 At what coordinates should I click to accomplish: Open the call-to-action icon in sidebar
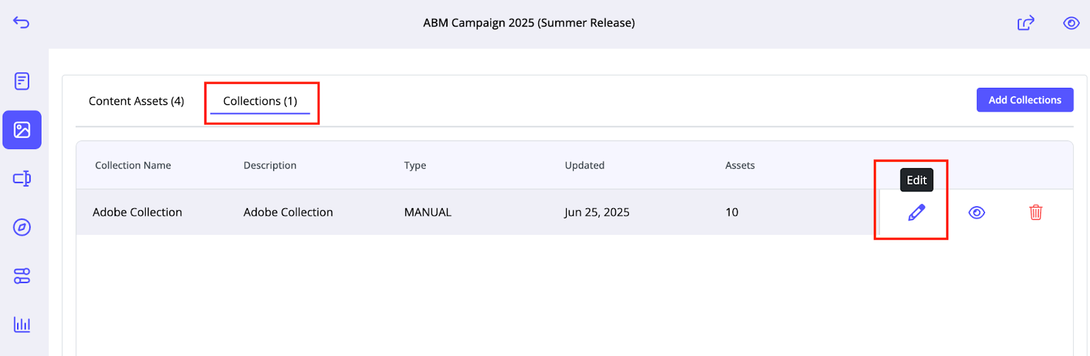pyautogui.click(x=22, y=178)
